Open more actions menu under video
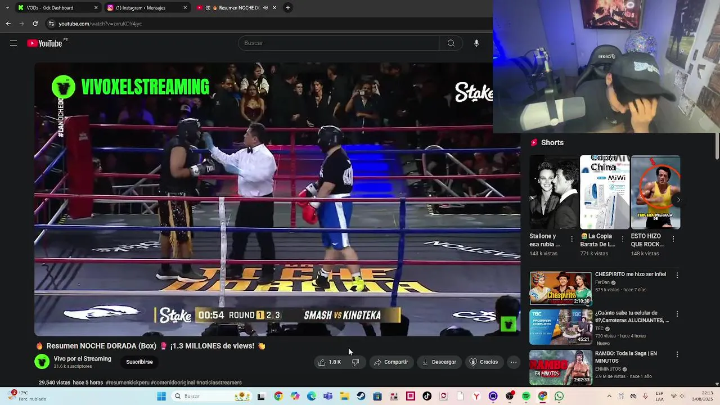 pyautogui.click(x=514, y=362)
